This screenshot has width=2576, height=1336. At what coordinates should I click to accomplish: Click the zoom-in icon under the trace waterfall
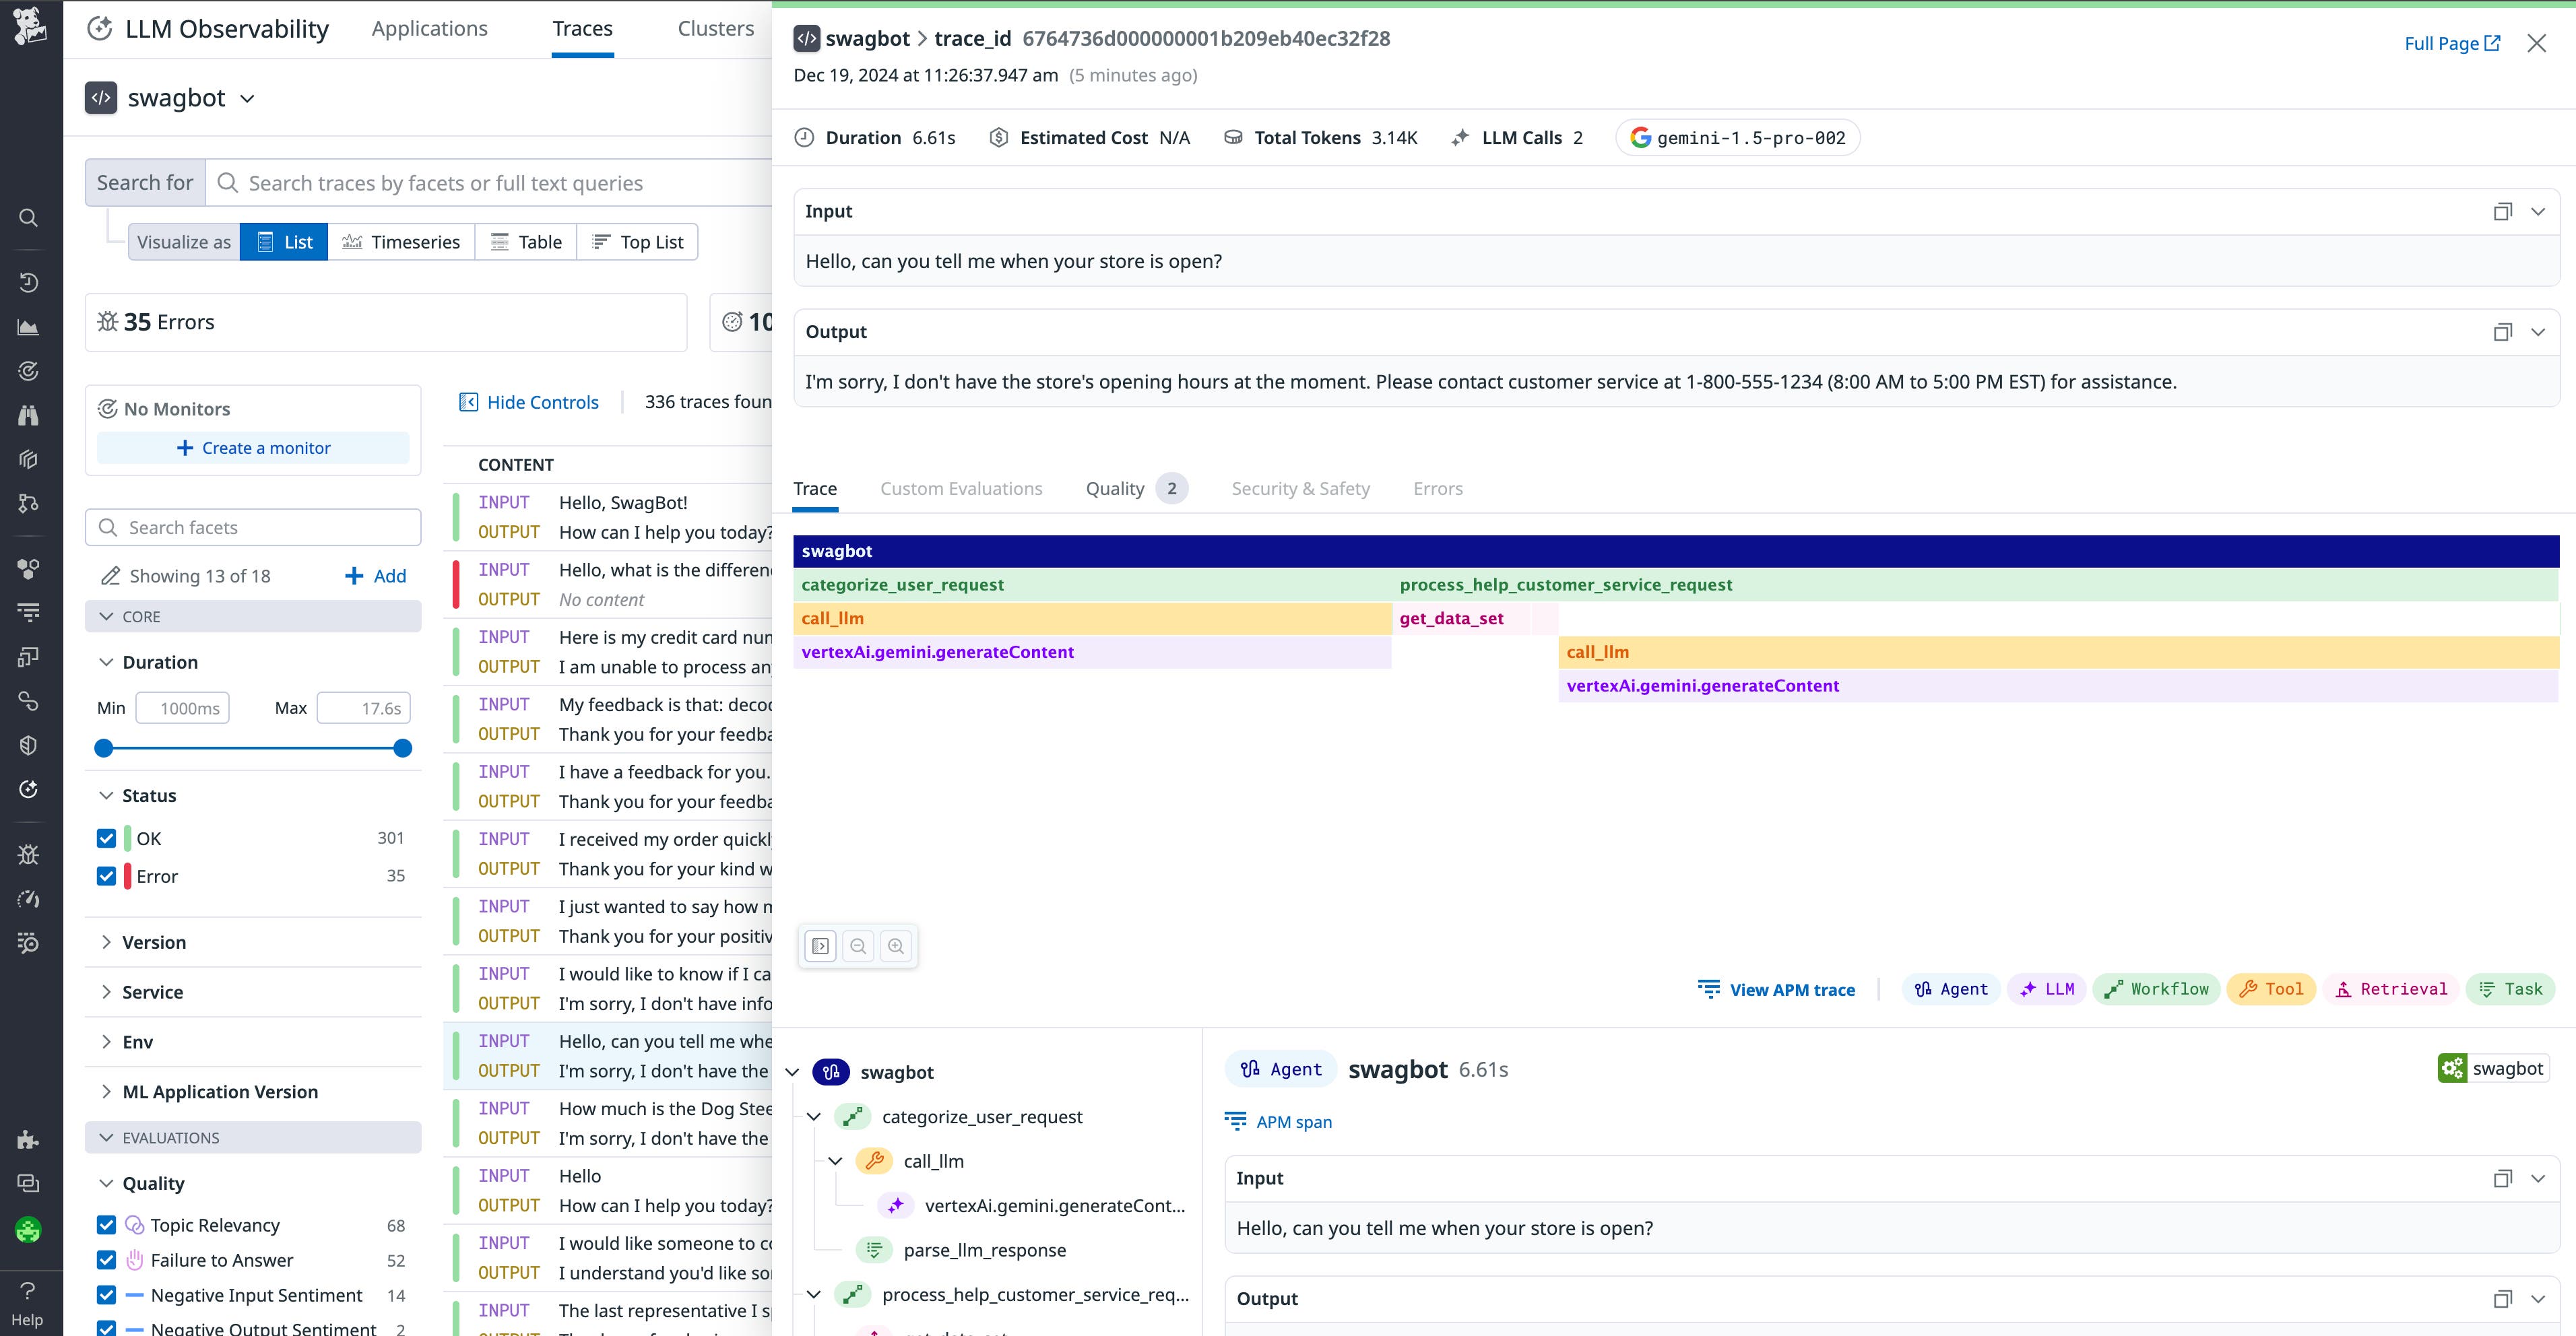[896, 946]
